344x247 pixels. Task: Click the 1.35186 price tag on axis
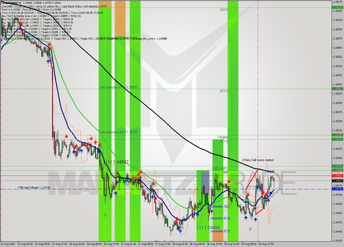coord(337,135)
